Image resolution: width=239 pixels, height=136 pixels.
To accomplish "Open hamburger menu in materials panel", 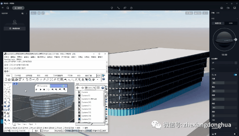I will [x=98, y=88].
